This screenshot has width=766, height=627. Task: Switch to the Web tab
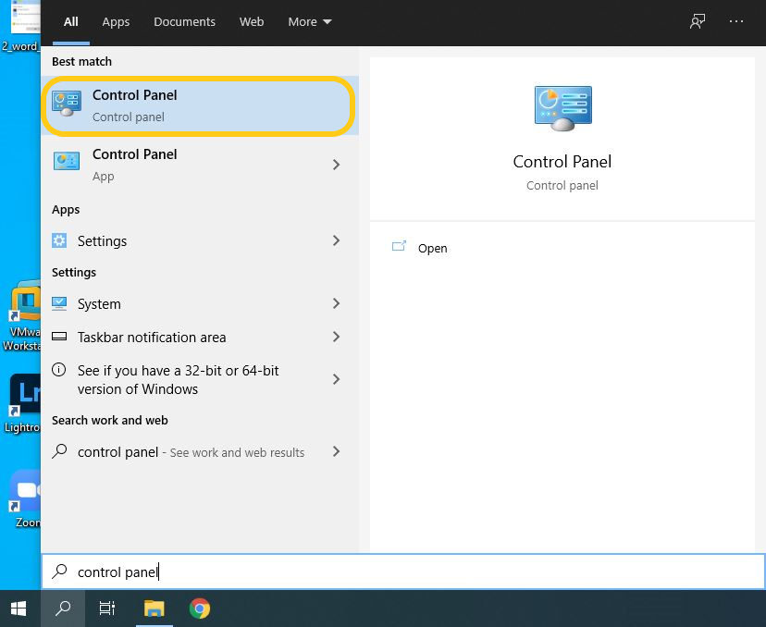252,22
